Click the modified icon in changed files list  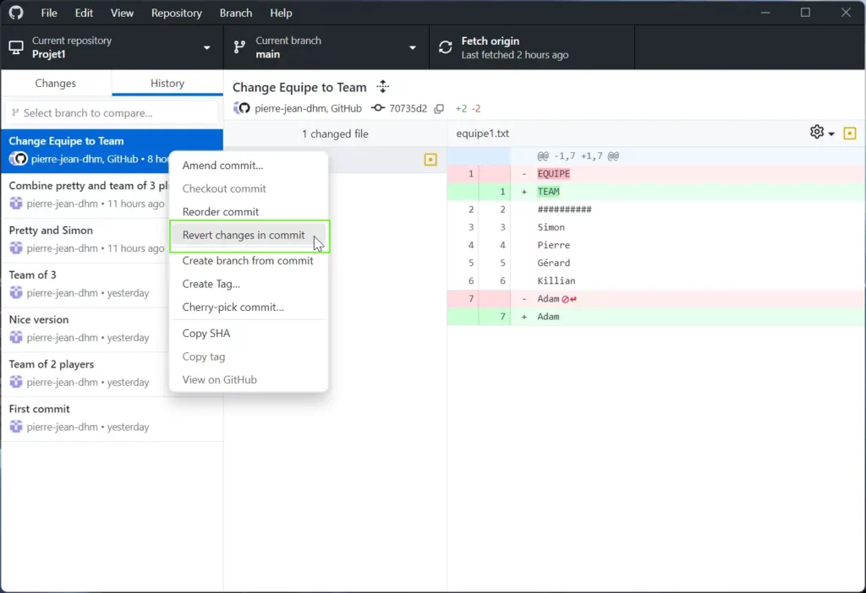[x=430, y=160]
